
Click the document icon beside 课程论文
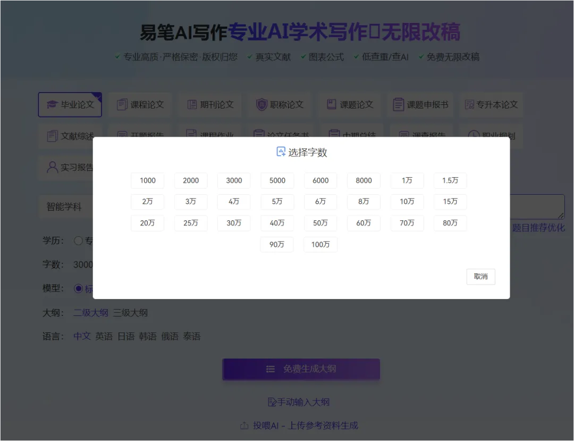click(122, 104)
